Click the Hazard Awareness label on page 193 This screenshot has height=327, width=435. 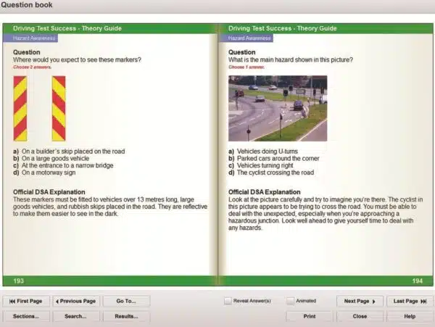pos(30,38)
